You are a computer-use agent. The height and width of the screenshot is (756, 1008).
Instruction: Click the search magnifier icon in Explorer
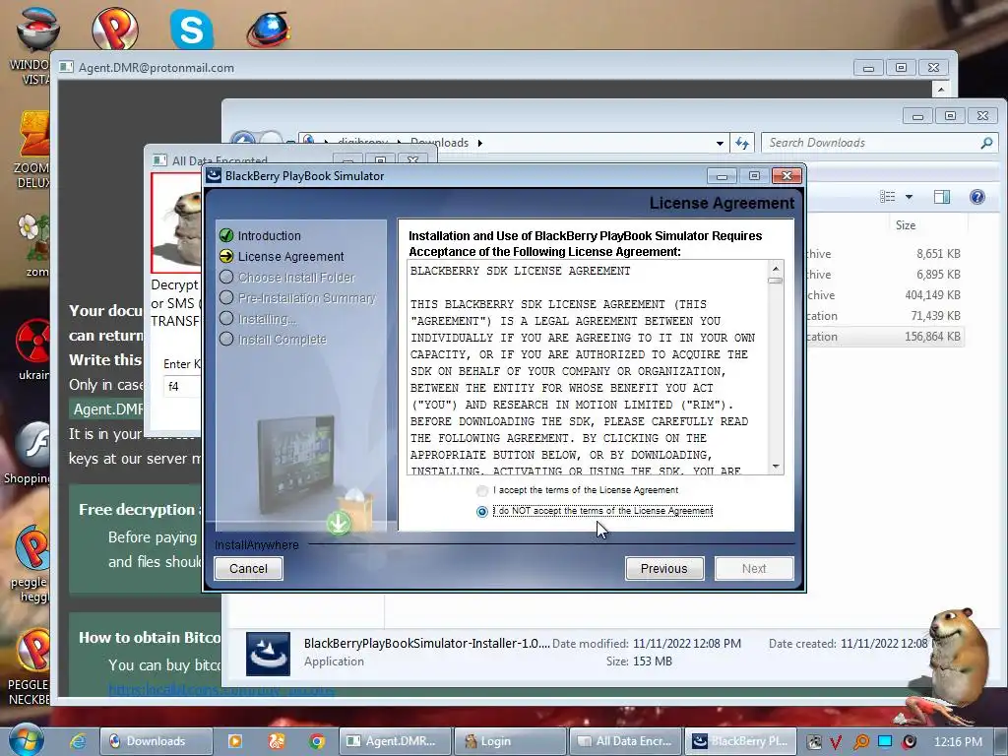coord(986,143)
